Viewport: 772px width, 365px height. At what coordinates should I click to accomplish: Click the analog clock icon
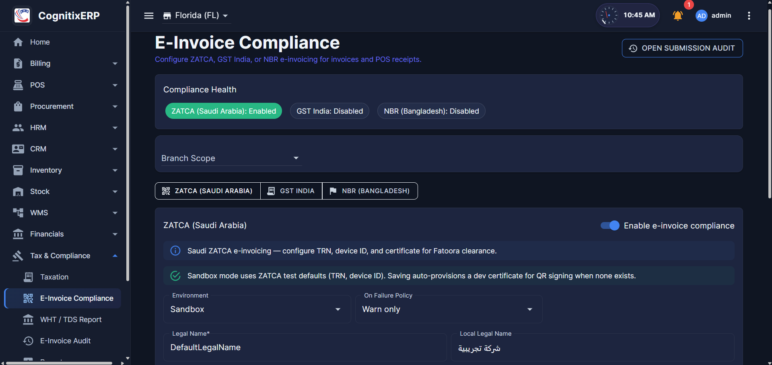click(609, 15)
